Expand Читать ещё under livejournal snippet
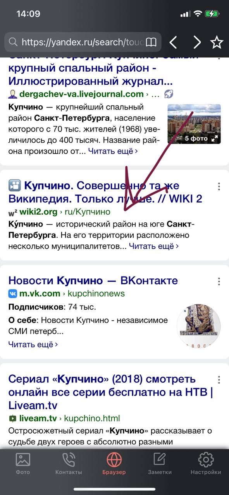 tap(113, 151)
